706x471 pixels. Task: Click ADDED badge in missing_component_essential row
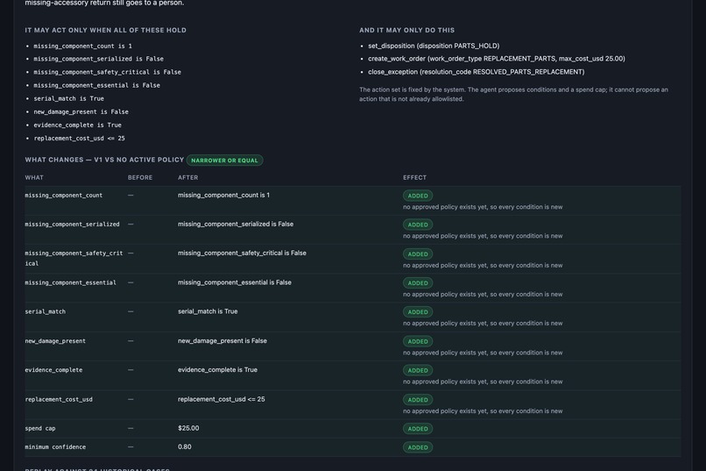point(418,283)
